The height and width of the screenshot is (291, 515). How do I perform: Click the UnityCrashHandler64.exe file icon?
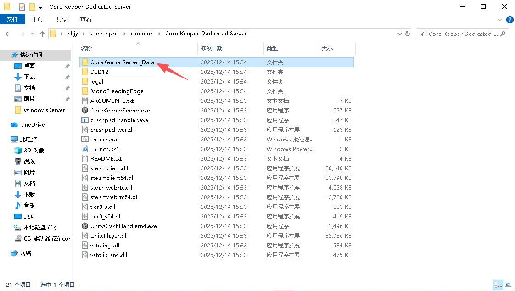point(84,226)
